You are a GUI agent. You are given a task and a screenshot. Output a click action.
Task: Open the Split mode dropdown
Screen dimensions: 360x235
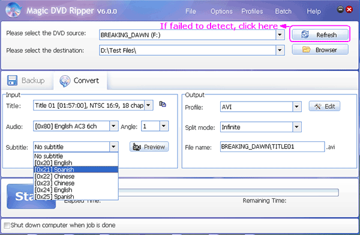point(296,127)
